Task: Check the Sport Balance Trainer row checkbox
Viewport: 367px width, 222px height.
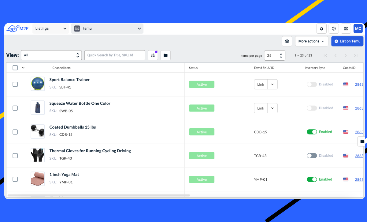Action: tap(15, 84)
